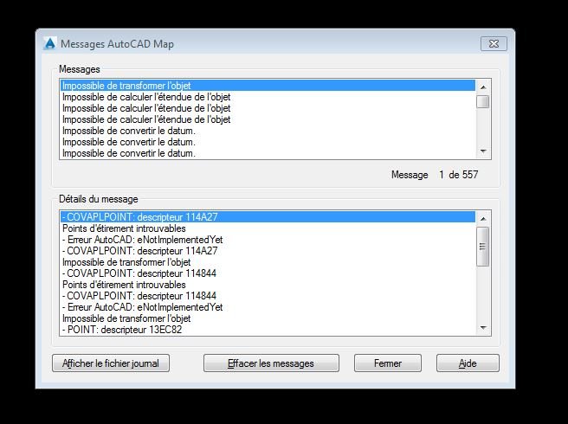Click the AutoCAD logo icon in title bar
The height and width of the screenshot is (424, 568).
point(49,43)
